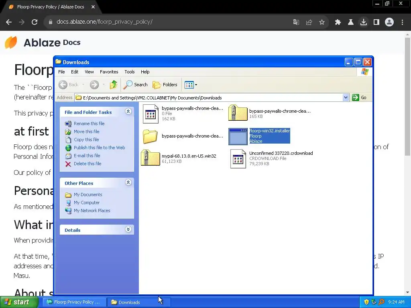Open the Back history dropdown arrow
411x308 pixels.
pyautogui.click(x=83, y=85)
